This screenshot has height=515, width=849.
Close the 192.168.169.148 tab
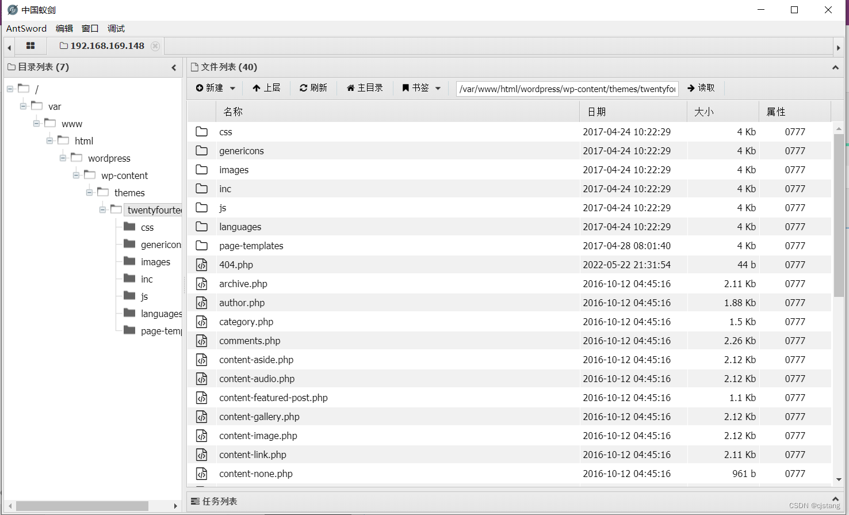coord(155,46)
